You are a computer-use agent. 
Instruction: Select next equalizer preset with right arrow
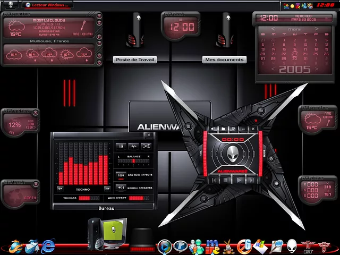(107, 189)
